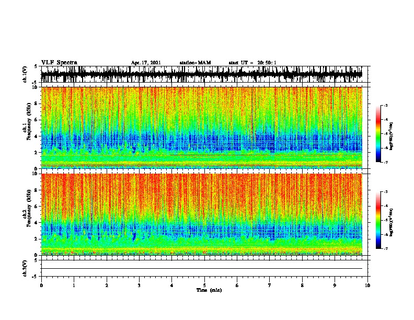This screenshot has height=320, width=414.
Task: Click the "8" kHz tick on ch.1 frequency axis
Action: (37, 104)
